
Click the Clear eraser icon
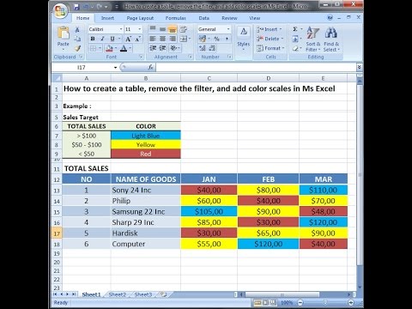click(x=295, y=49)
